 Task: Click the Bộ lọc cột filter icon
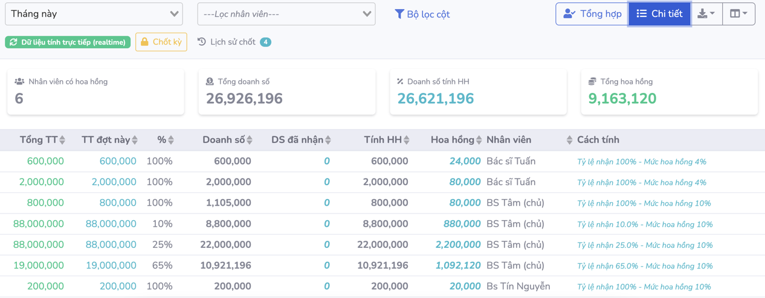(x=399, y=14)
